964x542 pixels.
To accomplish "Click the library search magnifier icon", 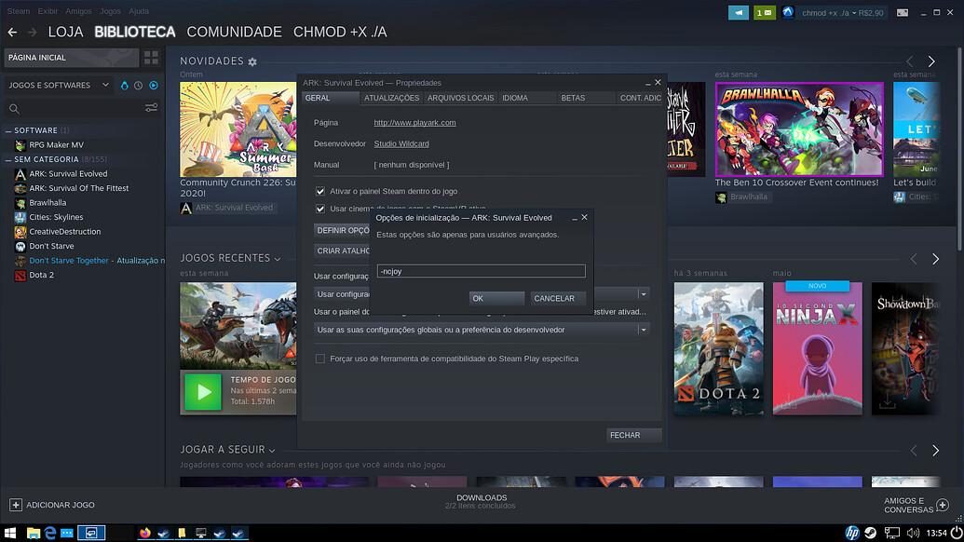I will tap(14, 109).
